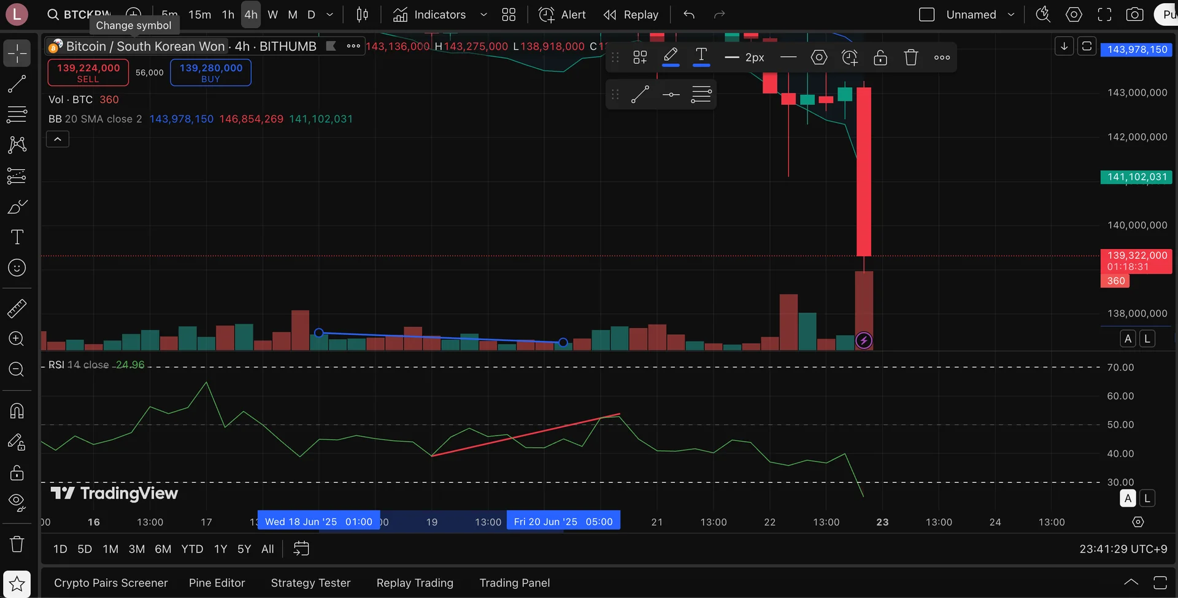Open the chart patterns tool
This screenshot has height=598, width=1178.
pyautogui.click(x=17, y=145)
